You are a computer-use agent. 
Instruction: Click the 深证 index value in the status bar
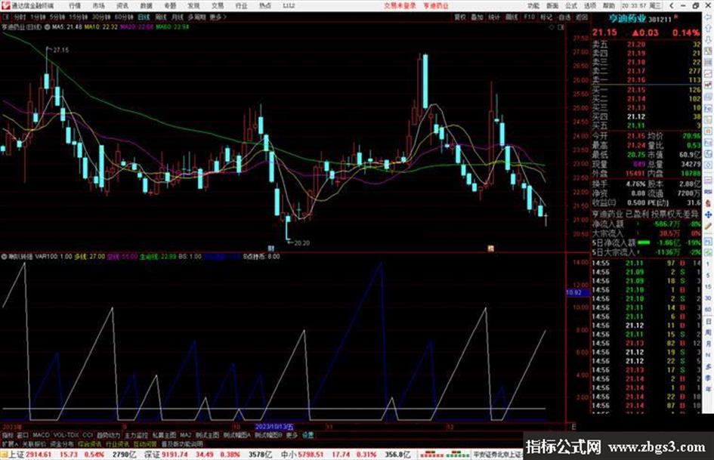(175, 455)
